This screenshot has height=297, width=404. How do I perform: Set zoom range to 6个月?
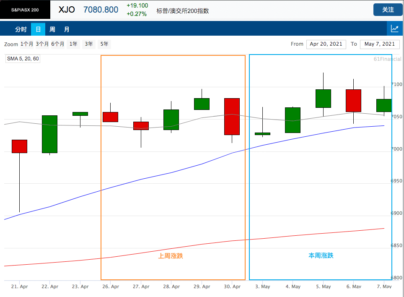[58, 44]
